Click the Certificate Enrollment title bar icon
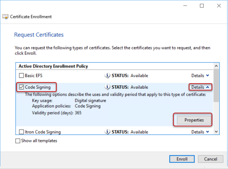The height and width of the screenshot is (169, 228). (5, 17)
